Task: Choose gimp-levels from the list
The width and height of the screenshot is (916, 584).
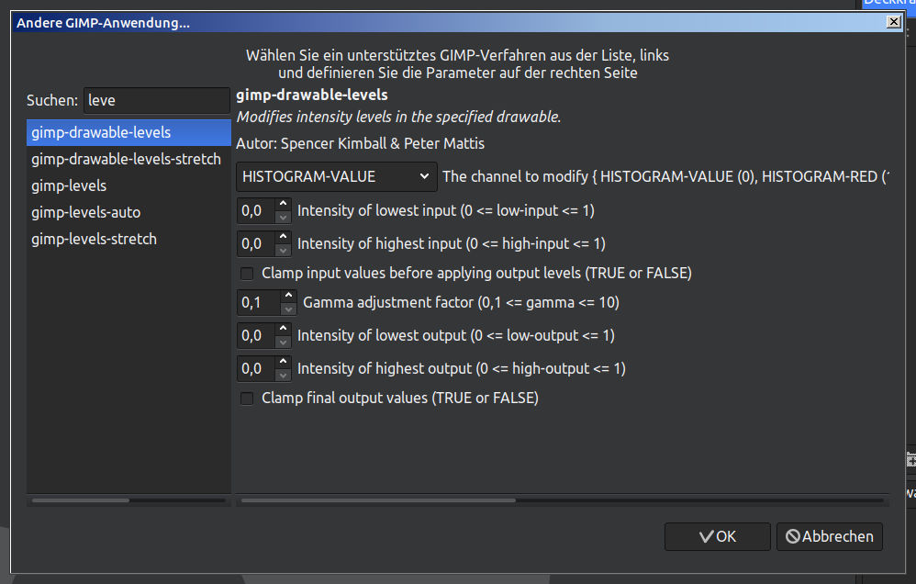Action: pos(128,185)
